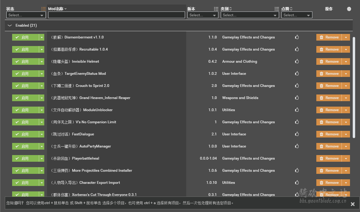
Task: Endorse the Invisible Helmet mod
Action: [297, 61]
